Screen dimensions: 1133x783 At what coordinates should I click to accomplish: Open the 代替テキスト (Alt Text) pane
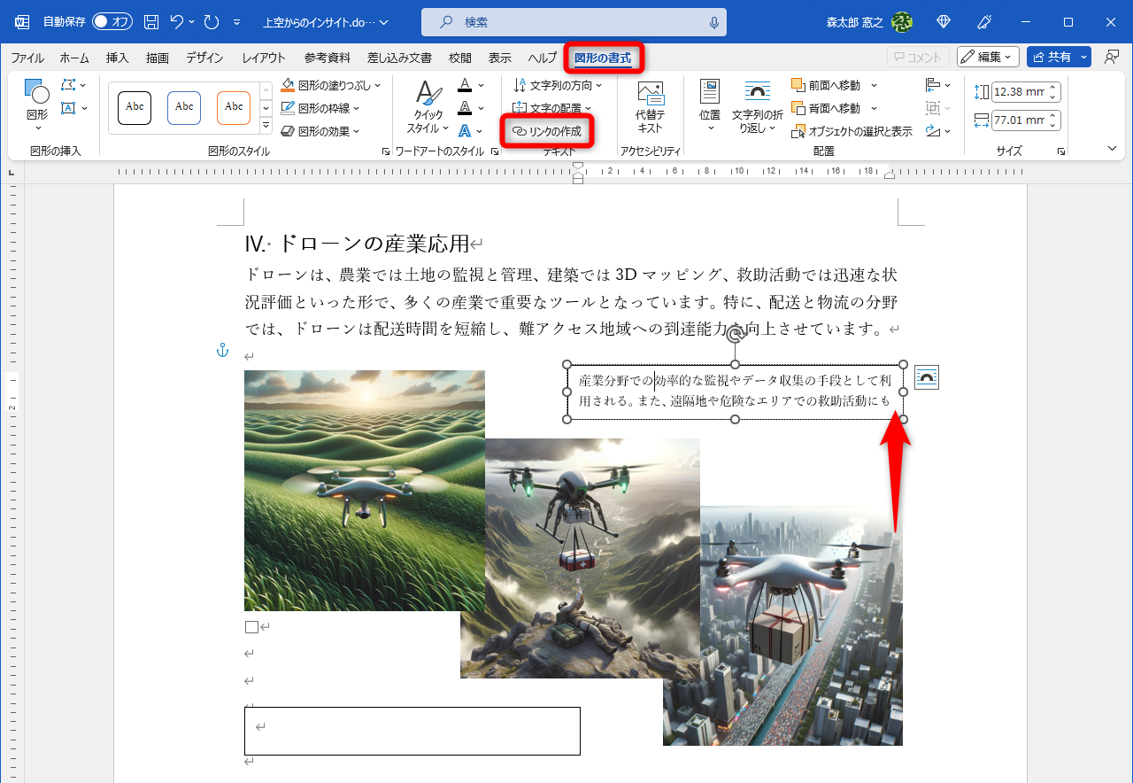[651, 106]
